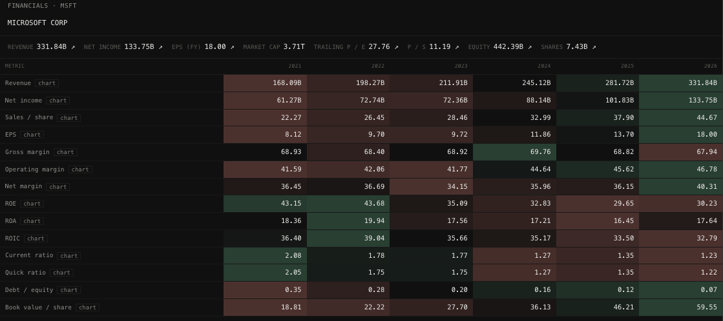Screen dimensions: 723x321
Task: Select ROA 2022 cell 19.94
Action: [348, 221]
